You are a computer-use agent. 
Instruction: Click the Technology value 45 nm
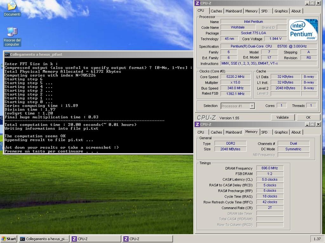(229, 39)
